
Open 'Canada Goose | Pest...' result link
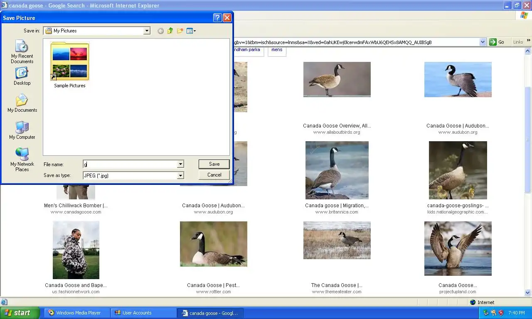click(x=213, y=285)
